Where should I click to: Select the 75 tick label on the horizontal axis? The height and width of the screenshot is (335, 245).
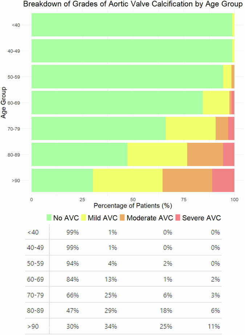pyautogui.click(x=184, y=199)
